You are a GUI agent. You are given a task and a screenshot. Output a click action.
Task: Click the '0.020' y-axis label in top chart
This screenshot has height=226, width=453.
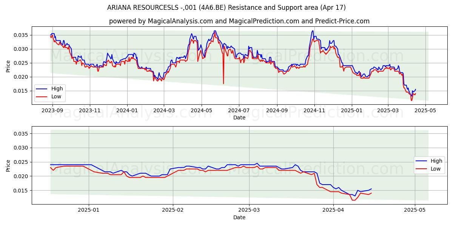(22, 77)
